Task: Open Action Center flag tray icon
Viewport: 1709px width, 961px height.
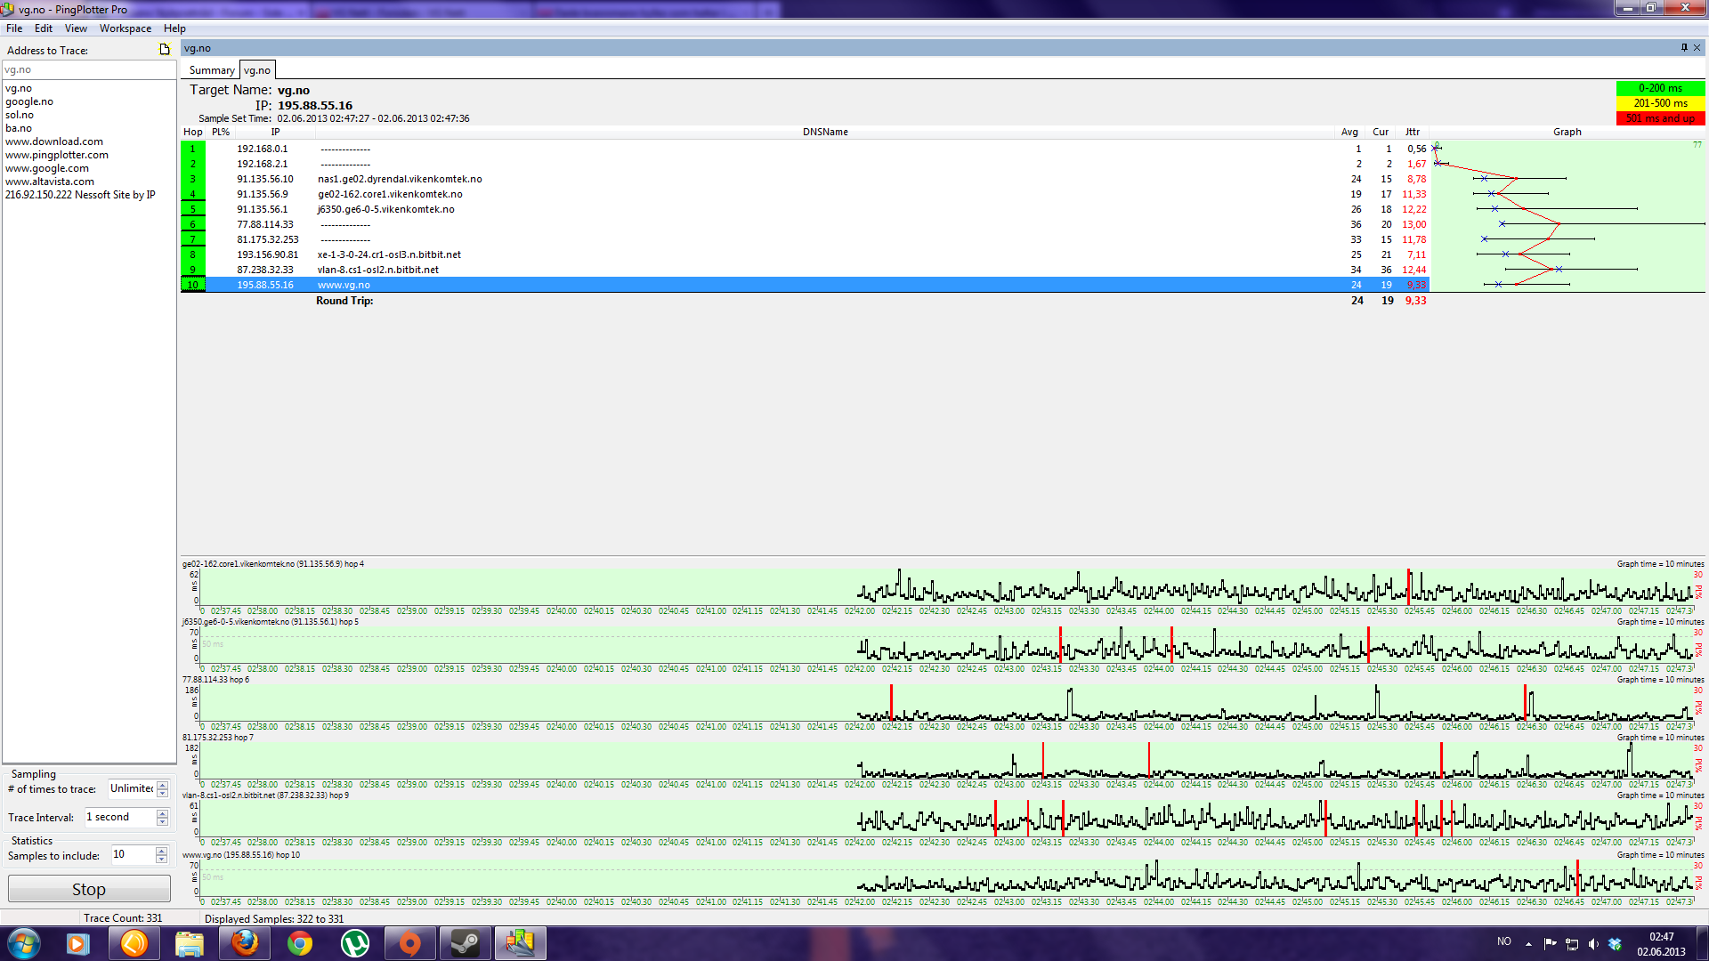Action: point(1550,944)
